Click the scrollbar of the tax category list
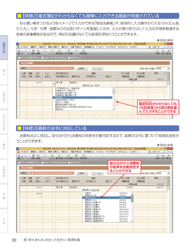 [x=132, y=207]
